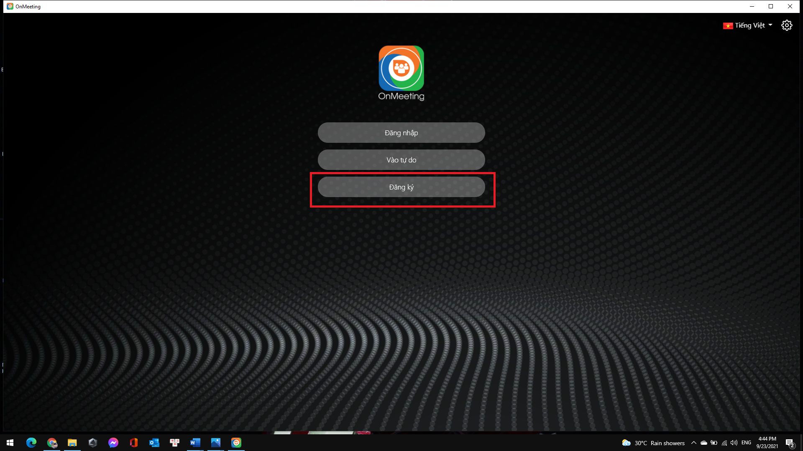The image size is (803, 451).
Task: Change ENG input language indicator
Action: pos(746,443)
